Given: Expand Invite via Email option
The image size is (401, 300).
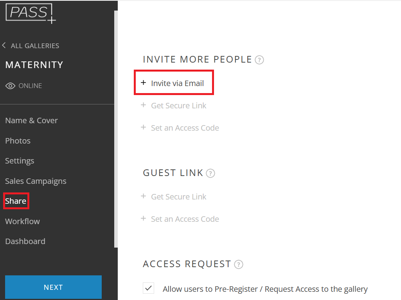Looking at the screenshot, I should coord(174,83).
